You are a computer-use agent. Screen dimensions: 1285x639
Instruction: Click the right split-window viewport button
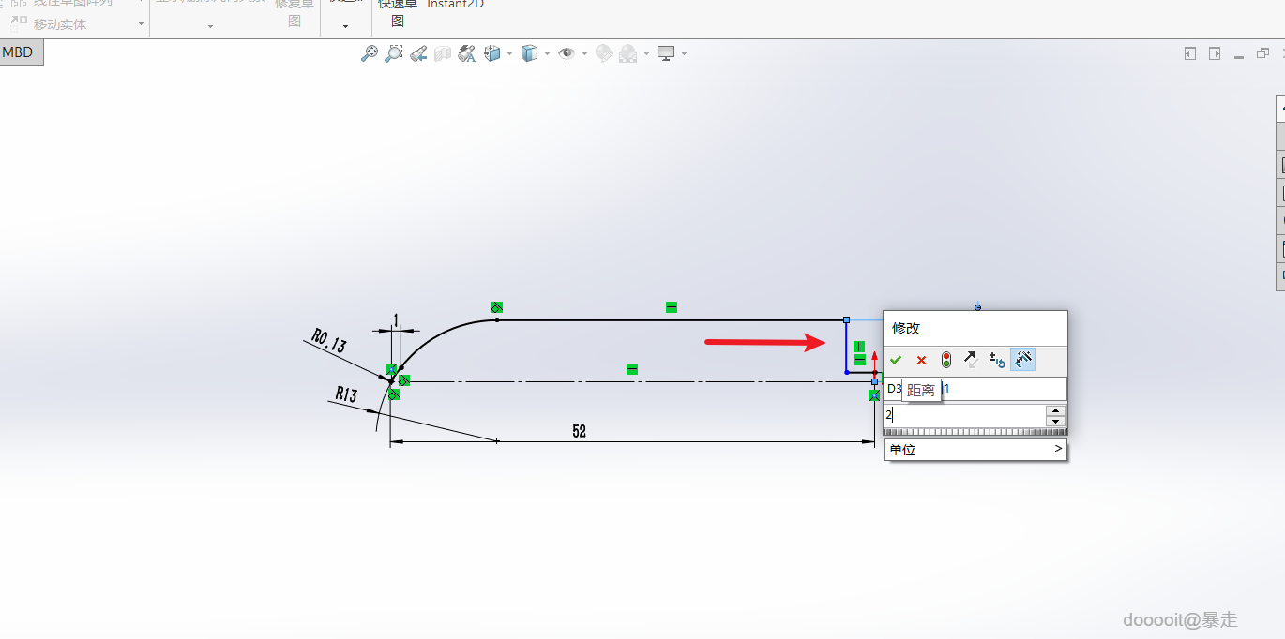1215,53
